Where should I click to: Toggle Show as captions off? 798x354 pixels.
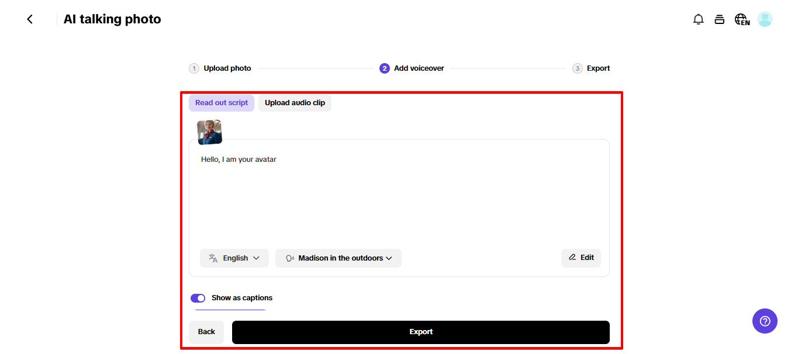click(198, 298)
